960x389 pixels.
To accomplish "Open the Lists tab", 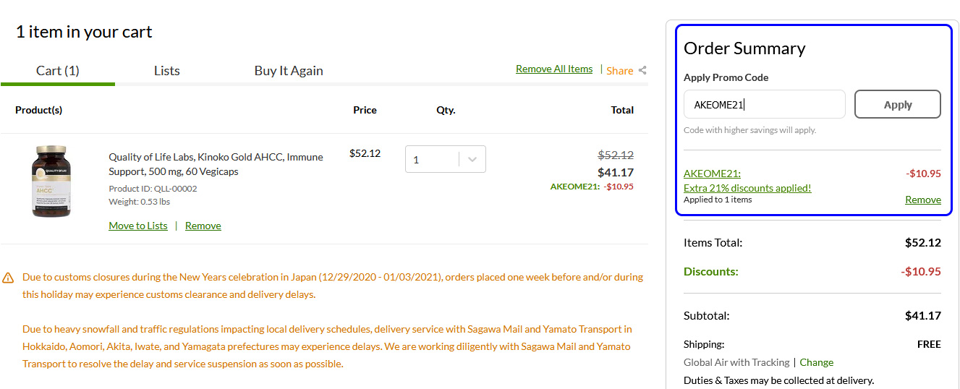I will pos(166,70).
